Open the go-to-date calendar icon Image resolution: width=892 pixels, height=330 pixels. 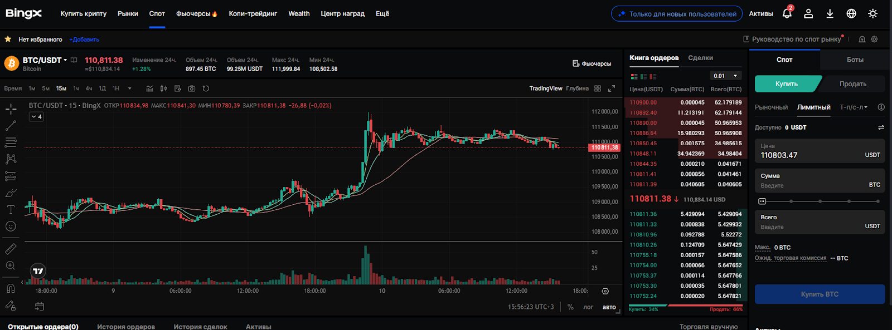coord(39,306)
